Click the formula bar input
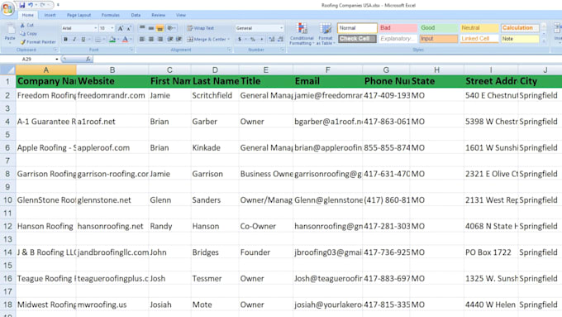This screenshot has width=562, height=317. 326,59
